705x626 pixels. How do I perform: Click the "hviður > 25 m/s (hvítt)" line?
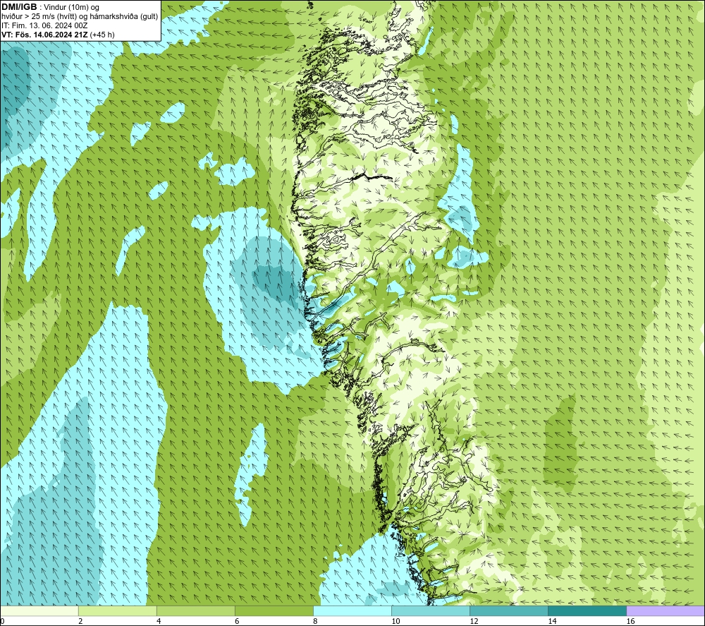40,17
